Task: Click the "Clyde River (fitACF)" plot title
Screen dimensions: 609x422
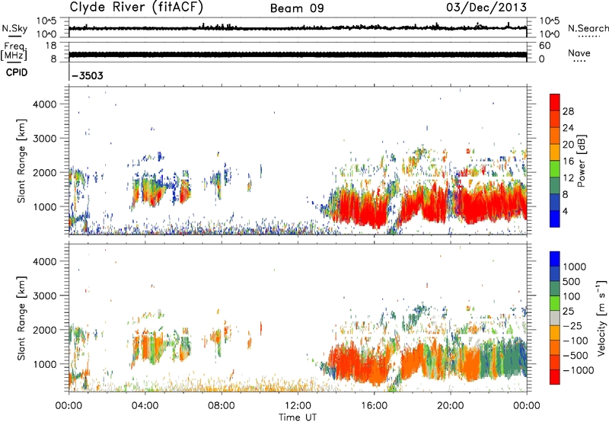Action: [136, 7]
